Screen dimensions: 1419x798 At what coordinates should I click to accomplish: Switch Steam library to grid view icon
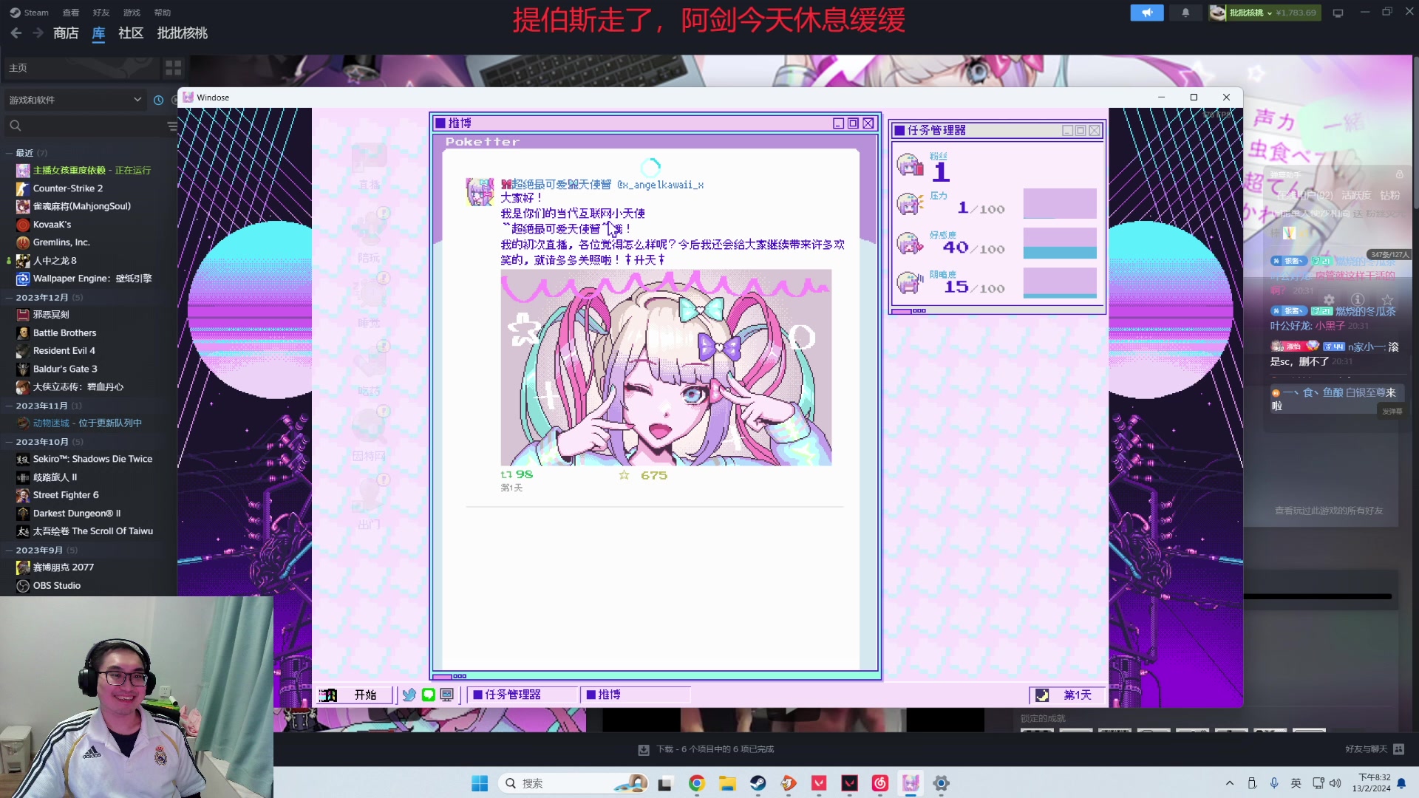(x=173, y=68)
